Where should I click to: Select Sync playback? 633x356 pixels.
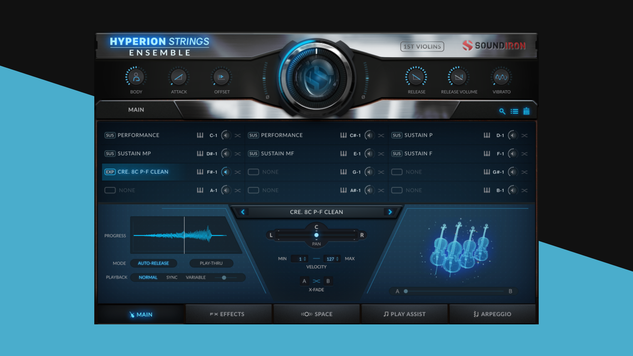(x=172, y=277)
